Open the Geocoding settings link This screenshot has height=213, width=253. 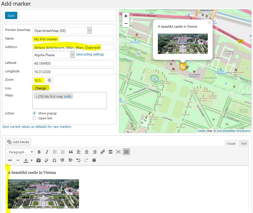click(x=90, y=54)
